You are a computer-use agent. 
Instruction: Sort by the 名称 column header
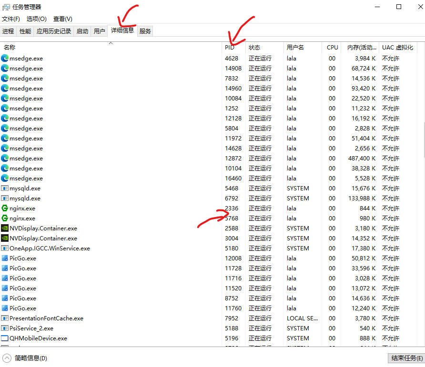111,48
